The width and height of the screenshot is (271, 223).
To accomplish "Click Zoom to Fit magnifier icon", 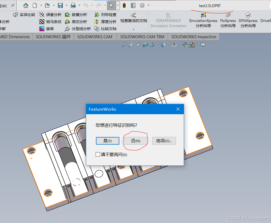I will click(x=124, y=45).
